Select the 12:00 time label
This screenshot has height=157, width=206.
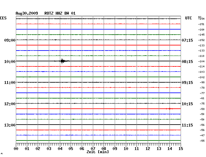(x=10, y=104)
